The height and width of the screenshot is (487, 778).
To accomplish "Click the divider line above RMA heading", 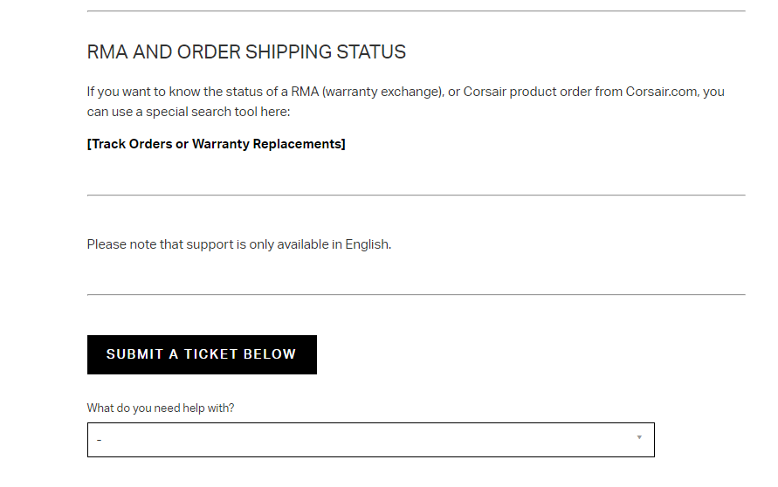I will [x=416, y=11].
